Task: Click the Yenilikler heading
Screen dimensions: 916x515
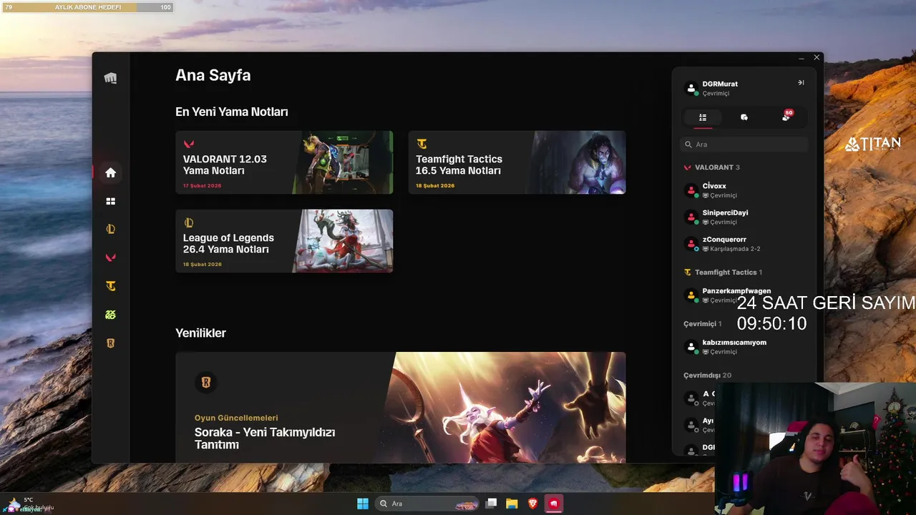Action: point(200,333)
